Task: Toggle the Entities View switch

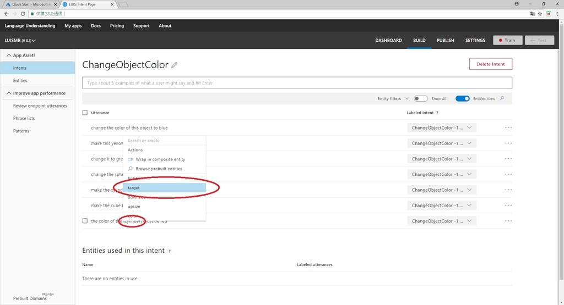Action: pyautogui.click(x=462, y=99)
